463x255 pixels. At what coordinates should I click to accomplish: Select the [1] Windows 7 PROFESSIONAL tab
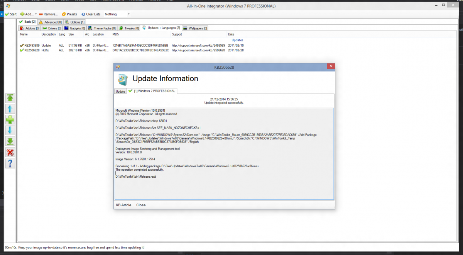point(152,91)
